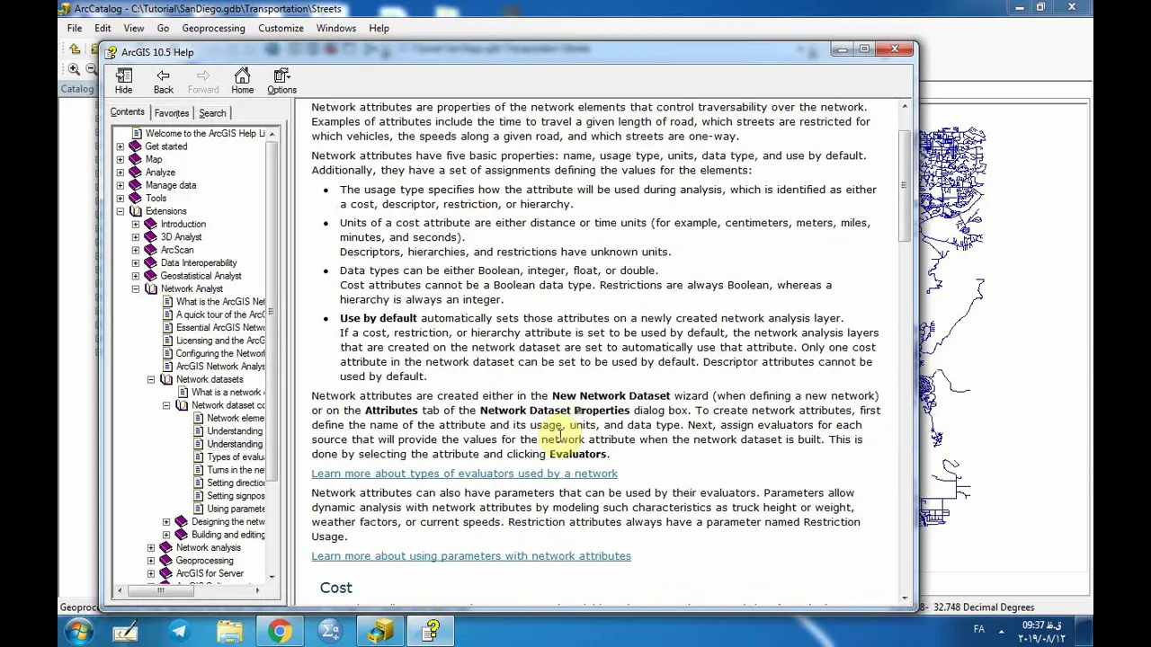1151x647 pixels.
Task: Click the page icon beside Types of evaluators topic
Action: 200,456
